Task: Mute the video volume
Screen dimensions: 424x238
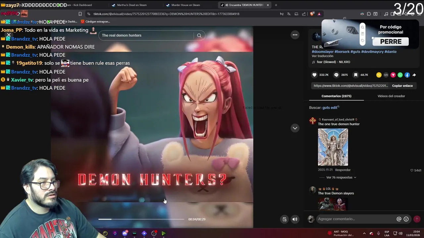Action: [295, 219]
